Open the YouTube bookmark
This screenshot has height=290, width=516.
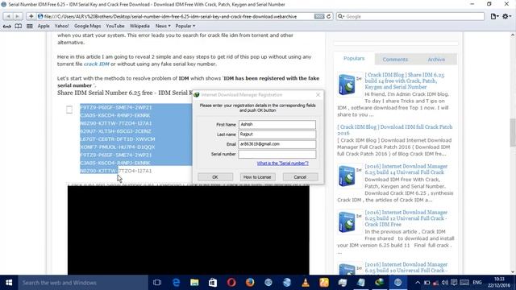click(x=115, y=26)
